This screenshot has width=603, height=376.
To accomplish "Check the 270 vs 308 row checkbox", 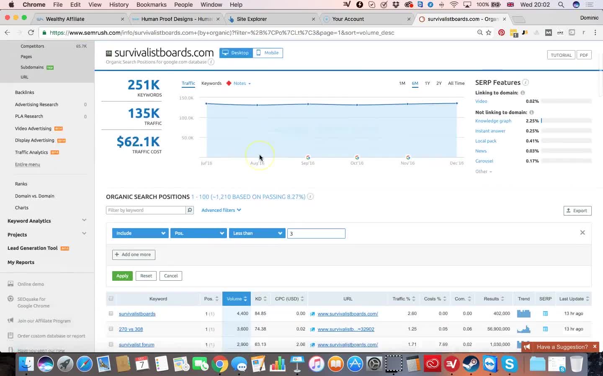I will click(111, 329).
